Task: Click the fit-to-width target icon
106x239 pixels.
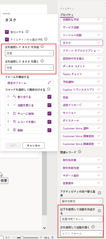Action: (53, 237)
